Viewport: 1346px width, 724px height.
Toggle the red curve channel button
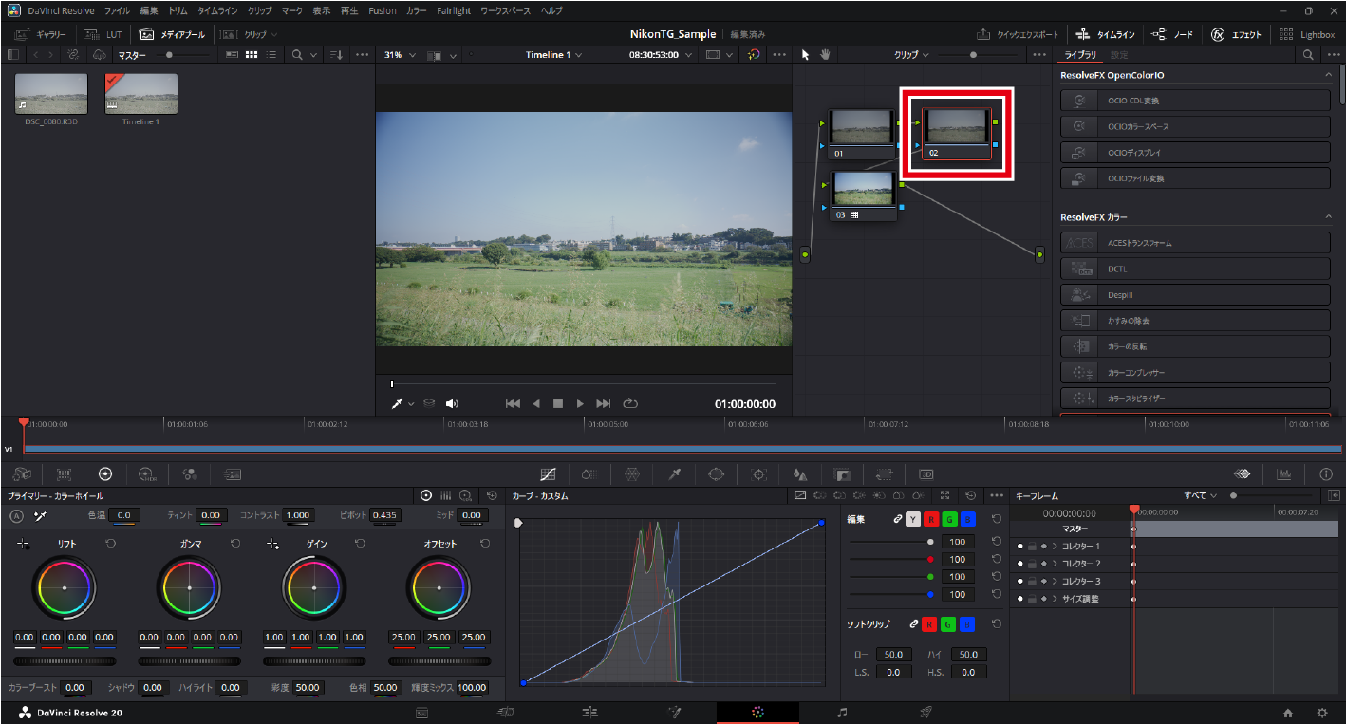point(930,519)
